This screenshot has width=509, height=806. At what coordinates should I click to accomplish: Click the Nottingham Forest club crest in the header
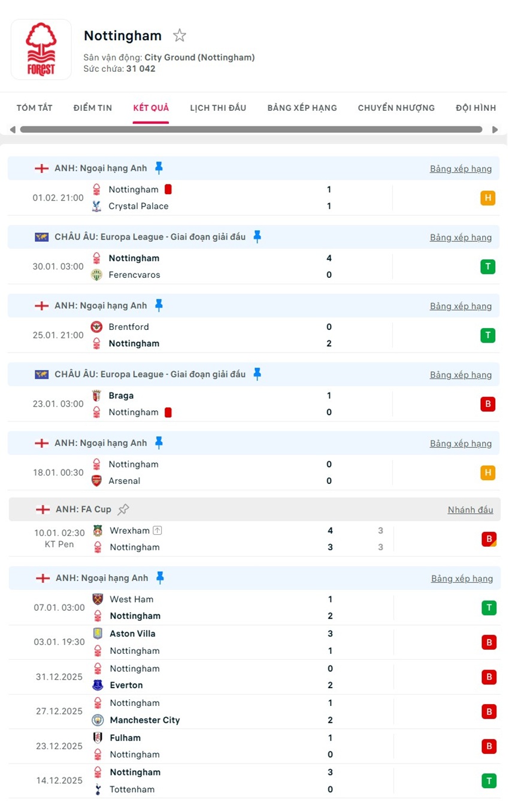pos(41,48)
